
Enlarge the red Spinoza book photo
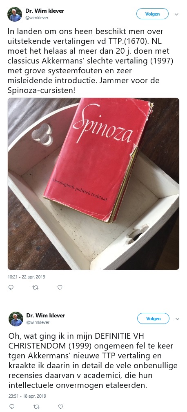click(x=93, y=183)
